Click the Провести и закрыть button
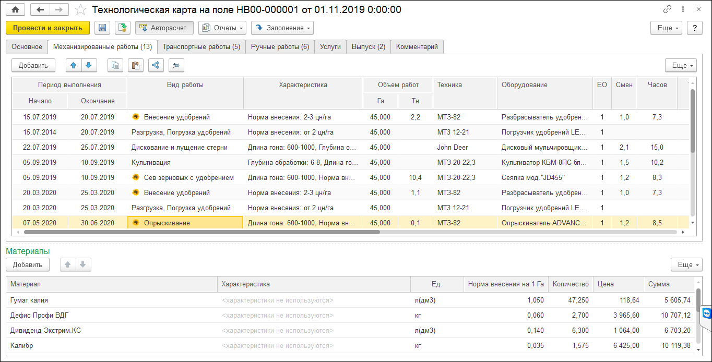 coord(48,28)
